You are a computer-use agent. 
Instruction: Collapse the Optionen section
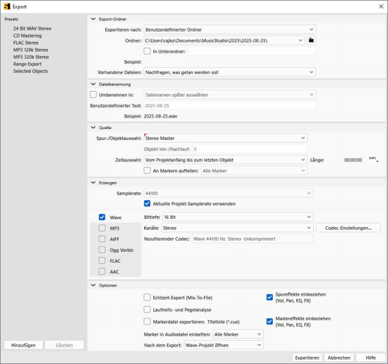(92, 285)
